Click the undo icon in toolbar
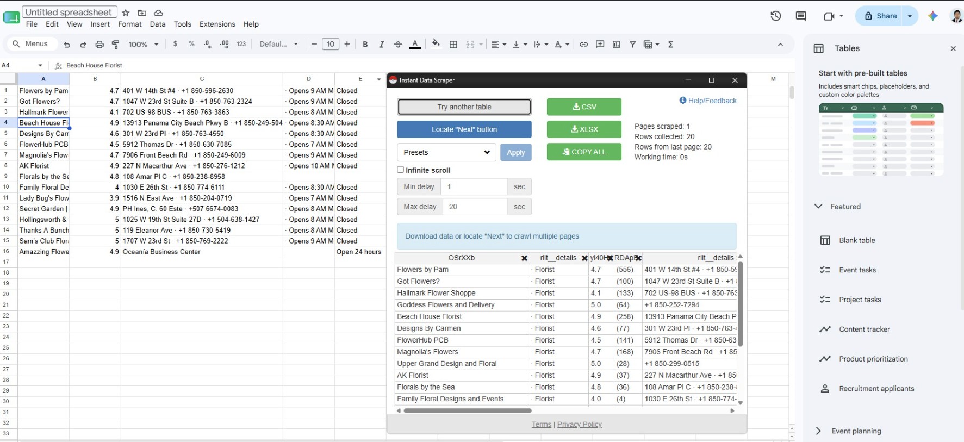964x442 pixels. (67, 45)
